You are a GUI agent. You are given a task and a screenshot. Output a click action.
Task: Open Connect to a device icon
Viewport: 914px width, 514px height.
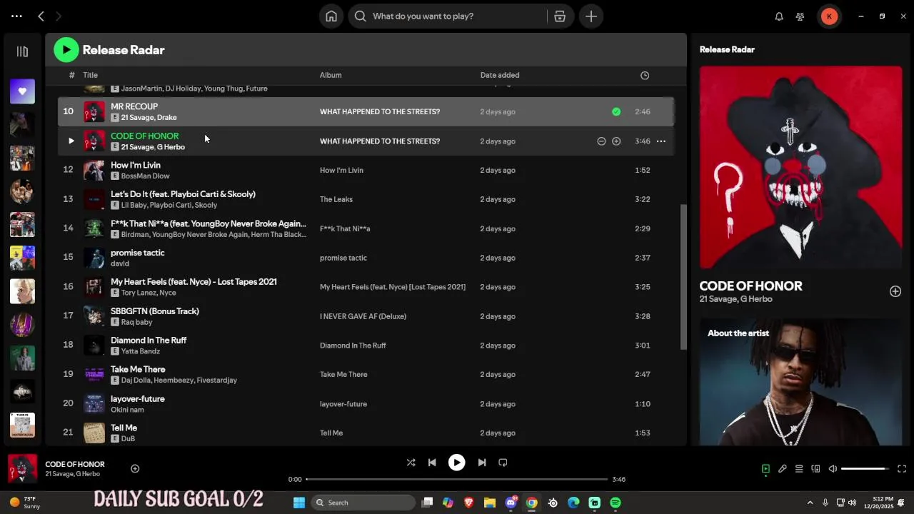815,469
